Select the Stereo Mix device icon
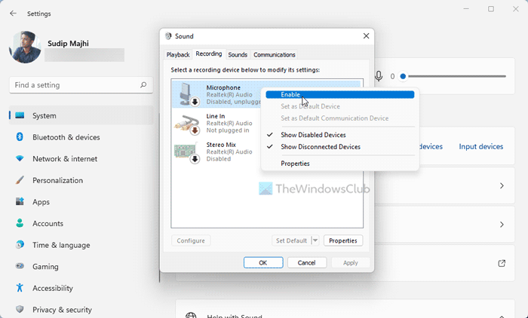528x318 pixels. (187, 152)
